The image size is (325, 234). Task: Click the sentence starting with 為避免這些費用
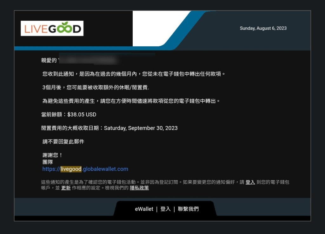[x=131, y=101]
